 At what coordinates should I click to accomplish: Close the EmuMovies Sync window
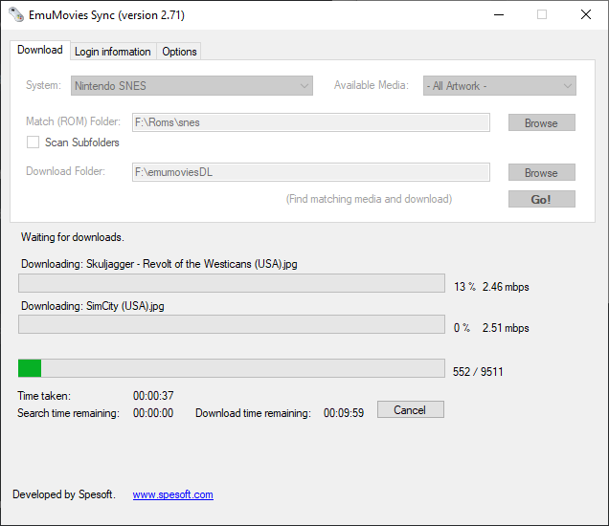586,15
